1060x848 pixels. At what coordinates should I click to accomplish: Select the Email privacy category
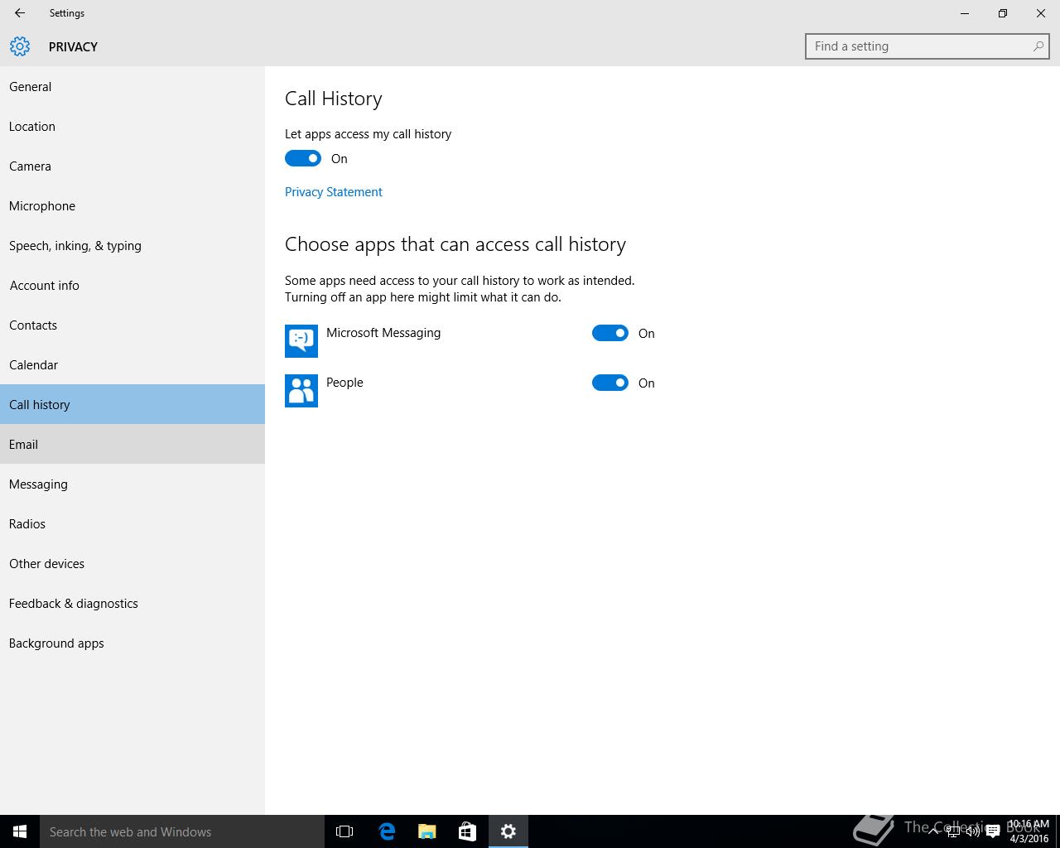(x=23, y=445)
